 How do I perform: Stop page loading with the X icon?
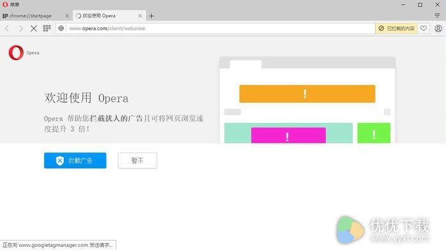34,29
